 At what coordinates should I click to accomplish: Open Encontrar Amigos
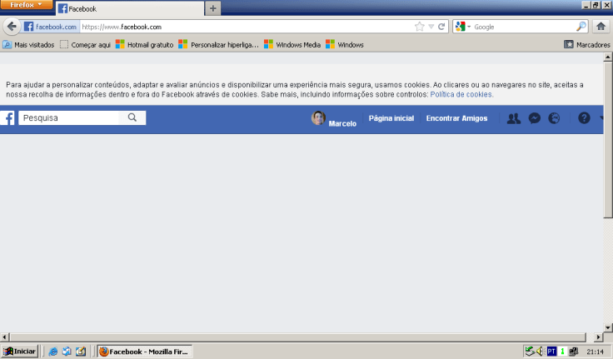[x=456, y=118]
